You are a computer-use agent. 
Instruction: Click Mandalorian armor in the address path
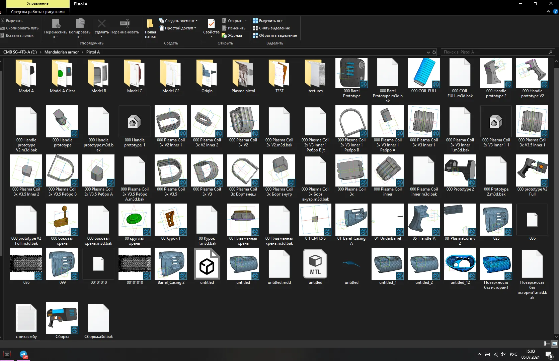pos(62,52)
